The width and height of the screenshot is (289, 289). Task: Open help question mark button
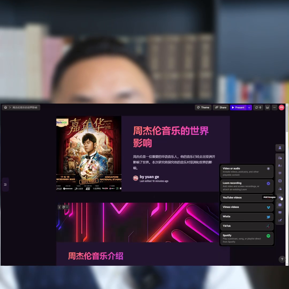click(282, 259)
